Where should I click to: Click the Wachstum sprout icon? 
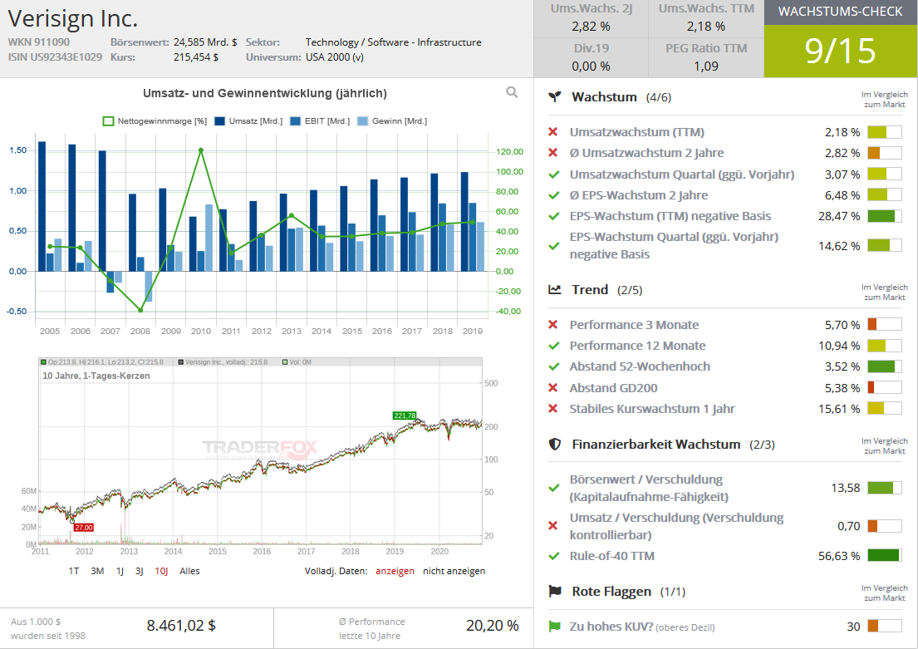pos(554,97)
